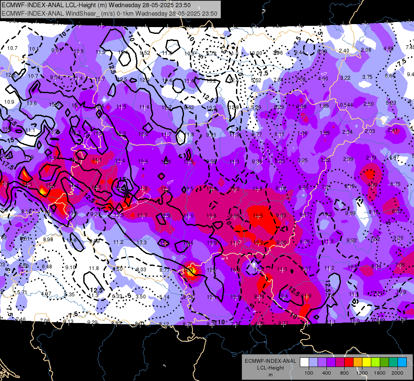This screenshot has height=381, width=414.
Task: Click the teal legend swatch
Action: (393, 362)
